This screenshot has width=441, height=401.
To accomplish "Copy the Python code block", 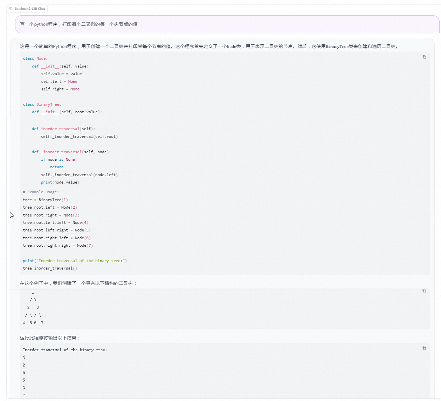I will point(424,57).
